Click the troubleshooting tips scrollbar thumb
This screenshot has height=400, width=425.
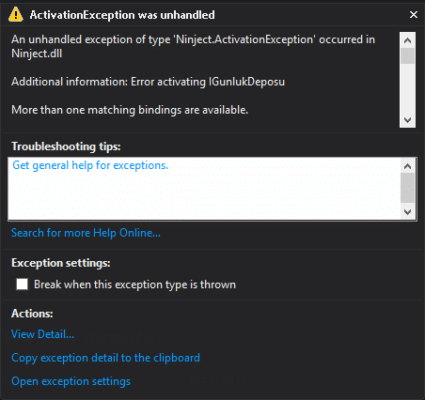click(x=407, y=188)
